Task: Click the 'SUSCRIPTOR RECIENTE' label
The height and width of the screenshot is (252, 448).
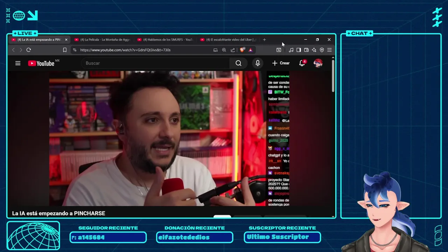Action: click(x=282, y=228)
